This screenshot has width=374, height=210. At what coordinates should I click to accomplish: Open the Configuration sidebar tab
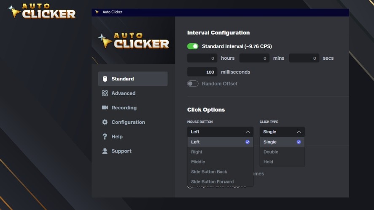click(x=133, y=122)
